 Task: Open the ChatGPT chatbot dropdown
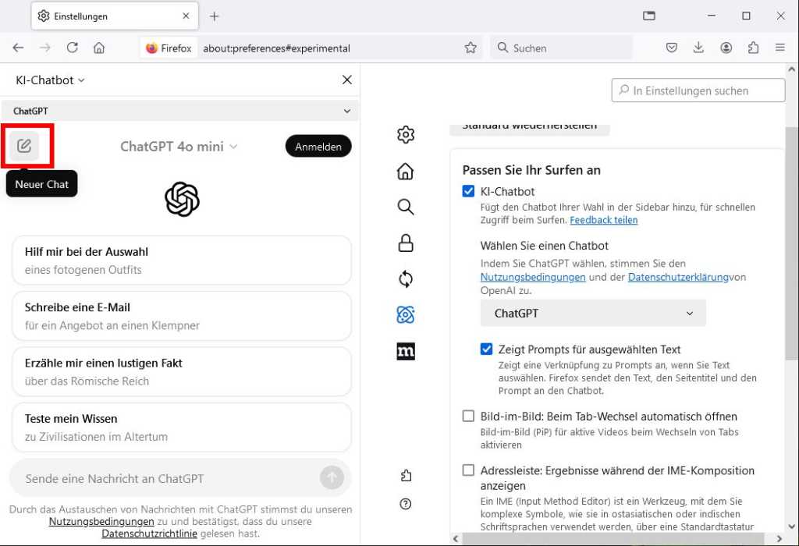592,313
